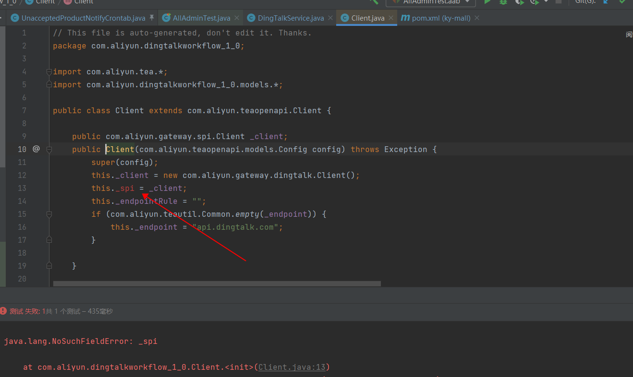Viewport: 633px width, 377px height.
Task: Click the fold end marker on line 5
Action: click(x=49, y=84)
